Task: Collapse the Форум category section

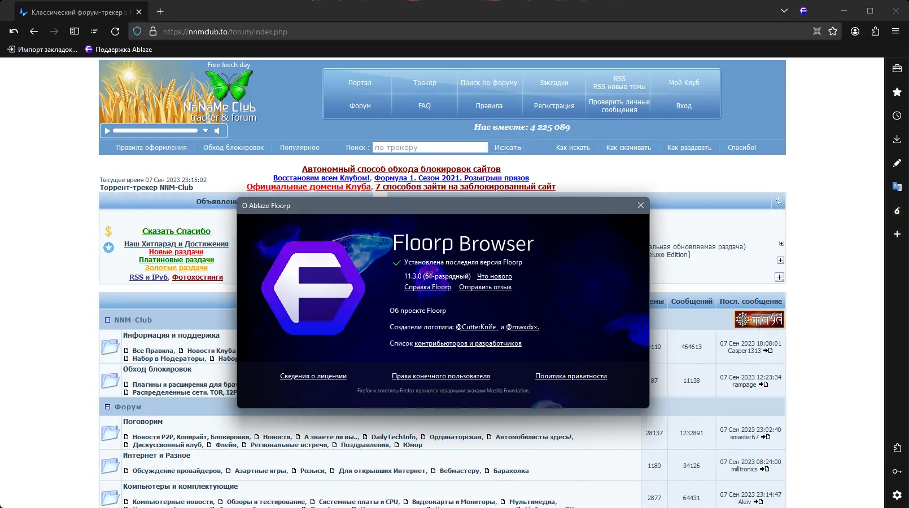Action: 107,407
